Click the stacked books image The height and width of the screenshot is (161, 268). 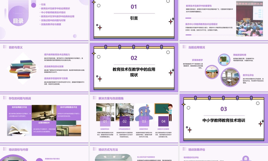coord(23,69)
